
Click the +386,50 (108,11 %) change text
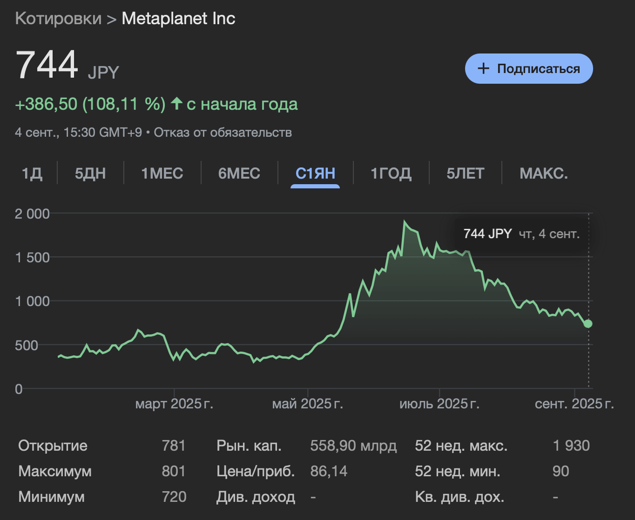[90, 104]
